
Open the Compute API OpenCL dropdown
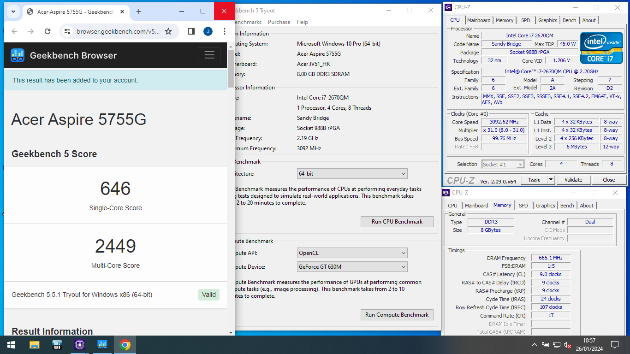[x=352, y=253]
